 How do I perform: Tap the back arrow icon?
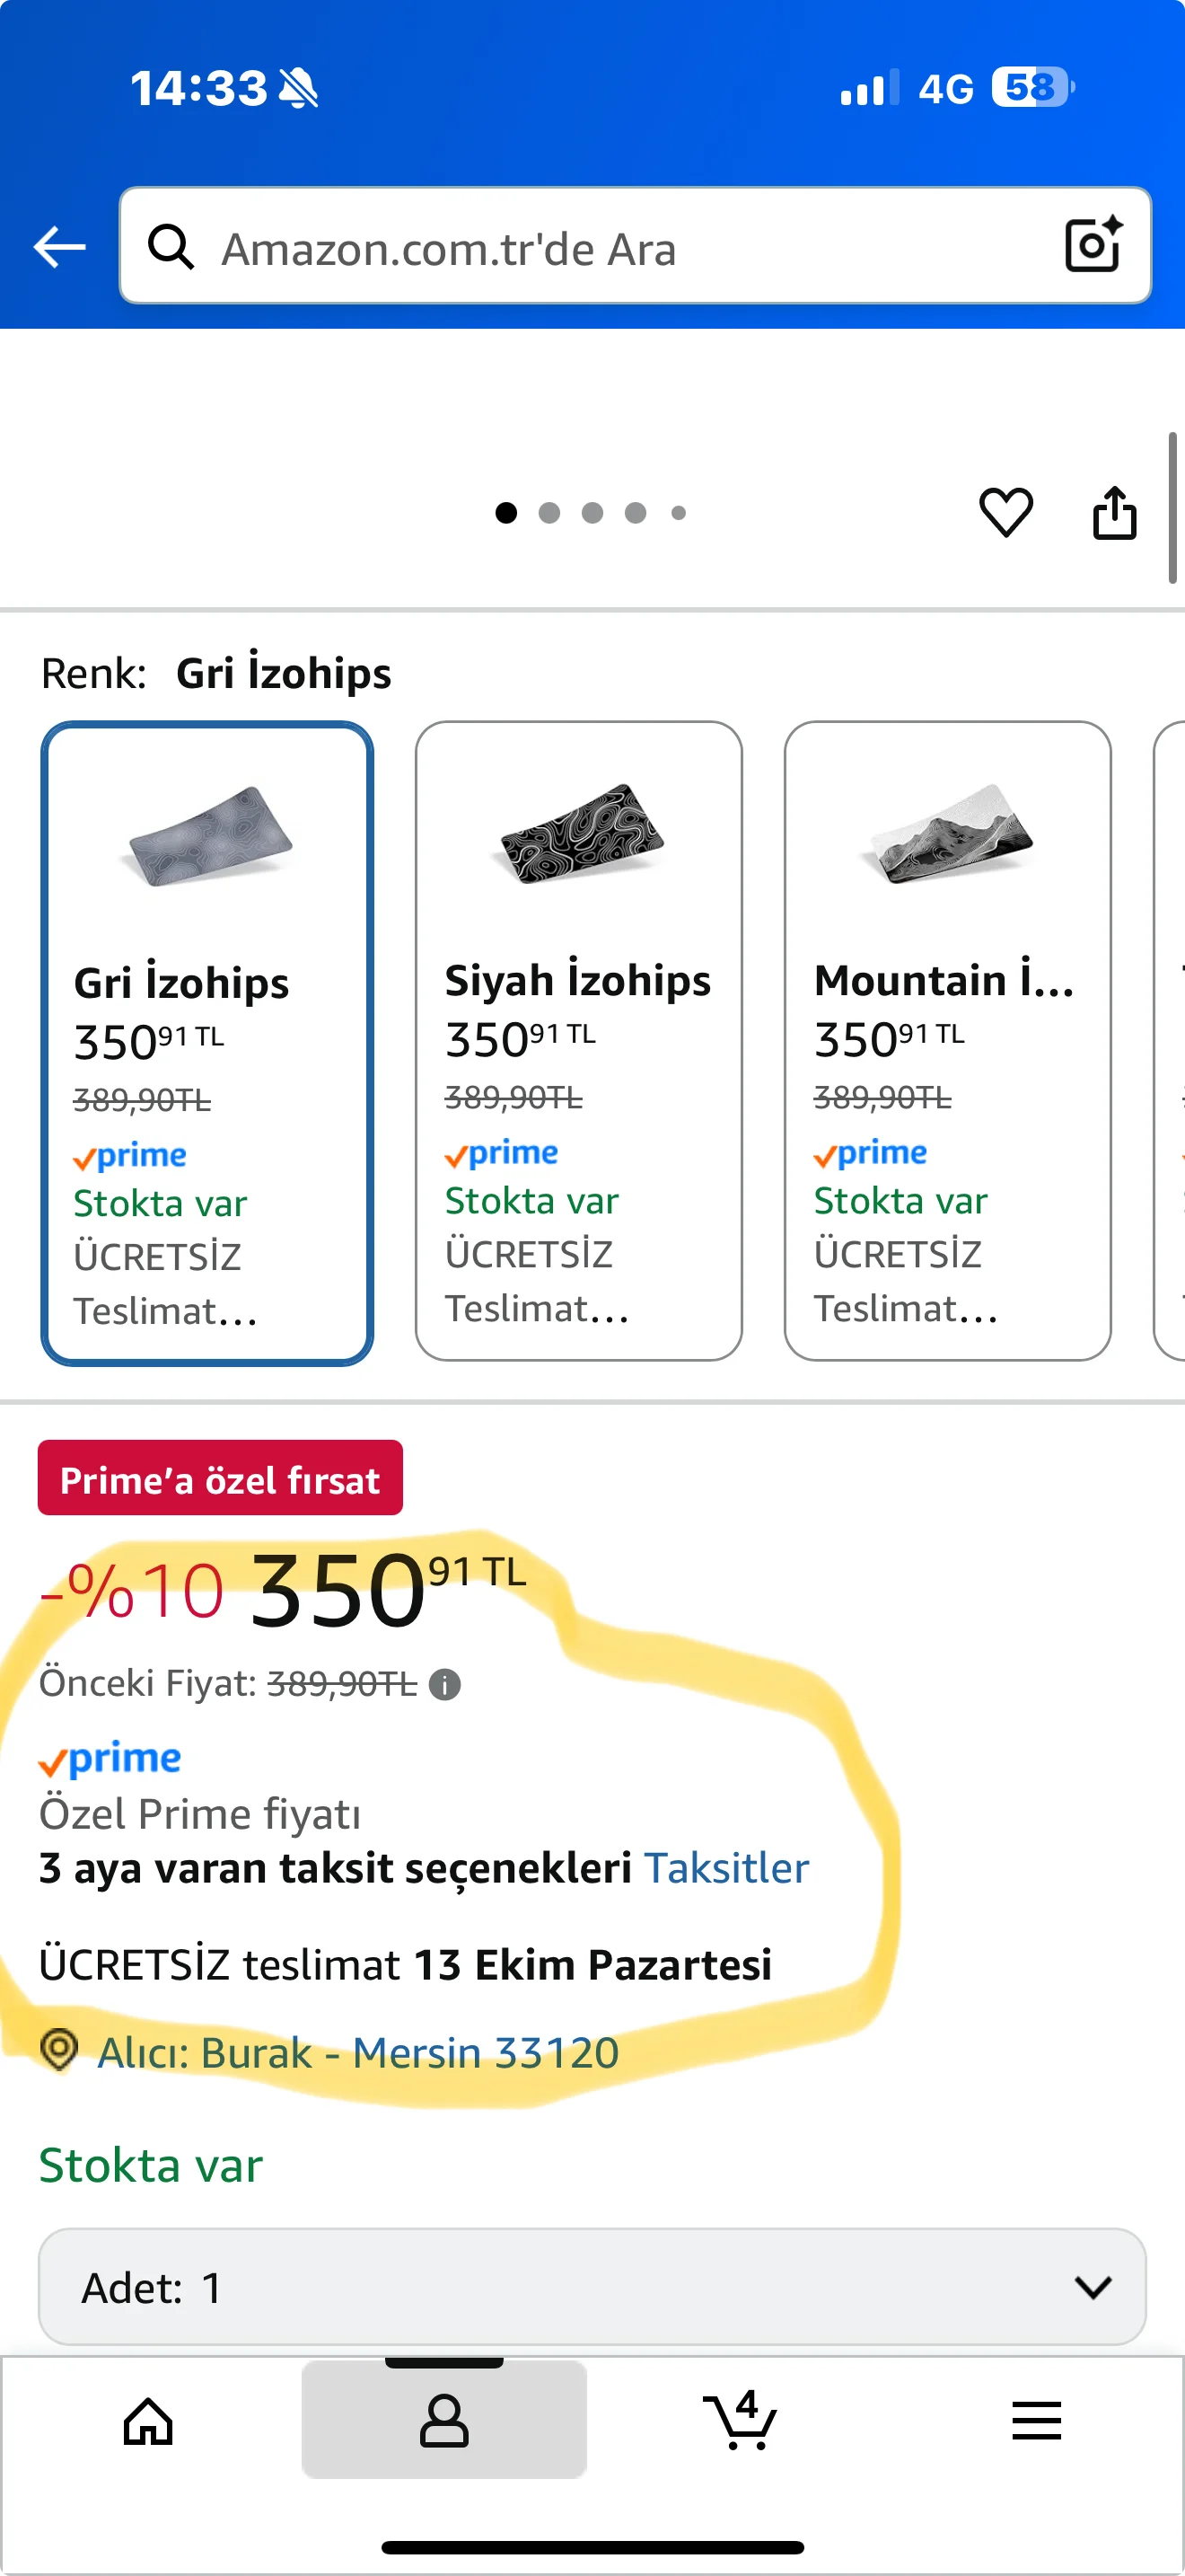[59, 247]
